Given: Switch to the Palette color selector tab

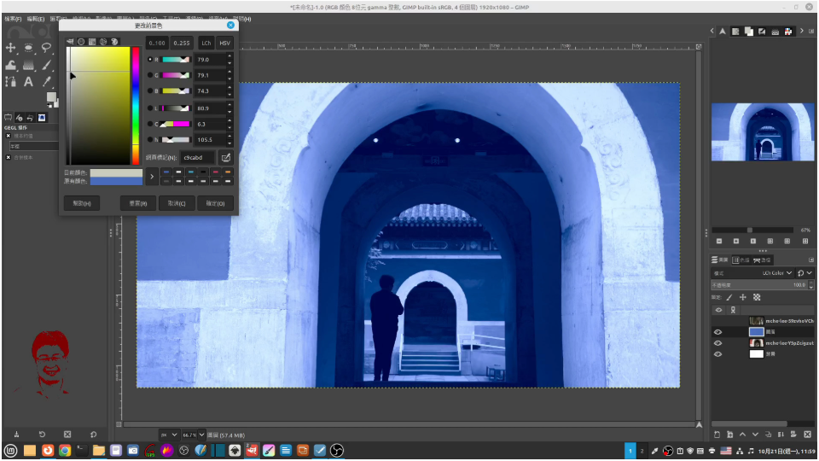Looking at the screenshot, I should 114,42.
